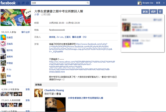Open the puppy avatar attendee above 邱
Screen dimensions: 166x112
[3, 76]
